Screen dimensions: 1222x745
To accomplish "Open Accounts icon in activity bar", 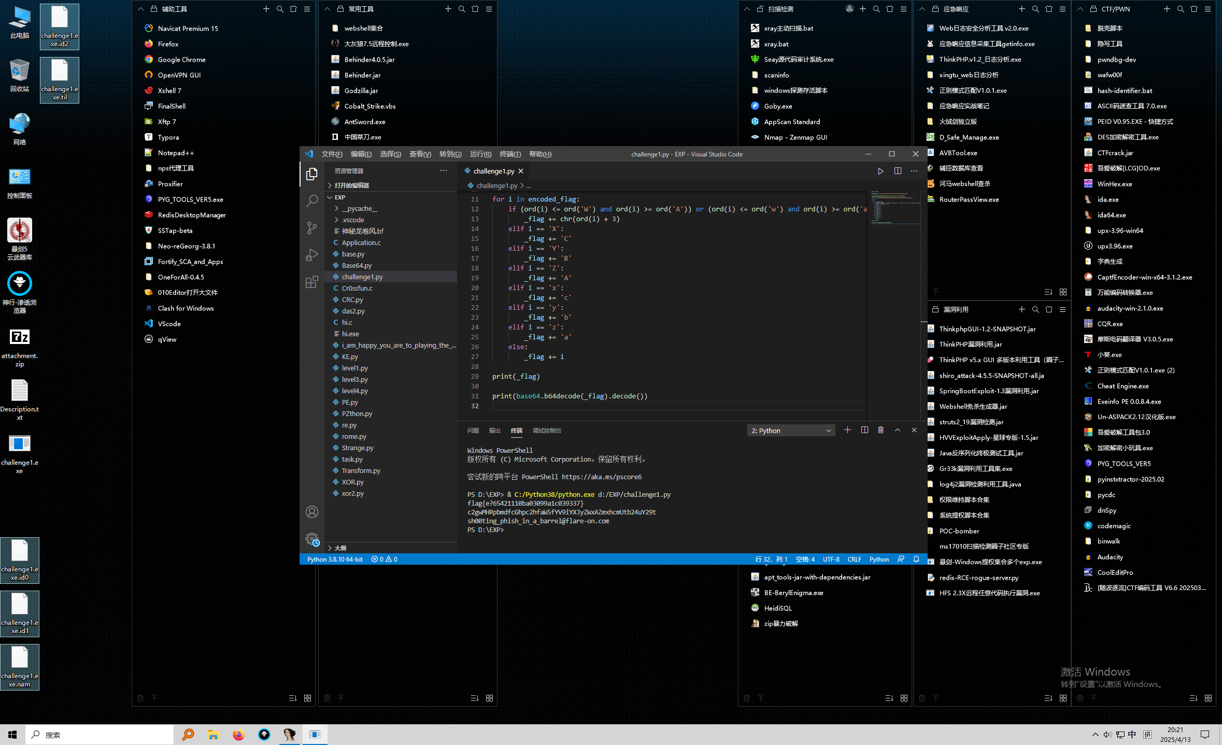I will [x=311, y=512].
